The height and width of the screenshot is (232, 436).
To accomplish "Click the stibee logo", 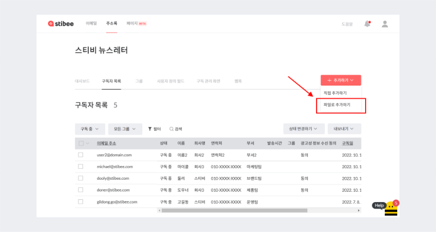I will (x=61, y=23).
